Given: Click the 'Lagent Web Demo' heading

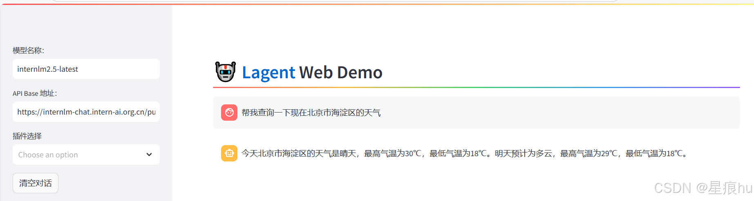Looking at the screenshot, I should (x=312, y=73).
